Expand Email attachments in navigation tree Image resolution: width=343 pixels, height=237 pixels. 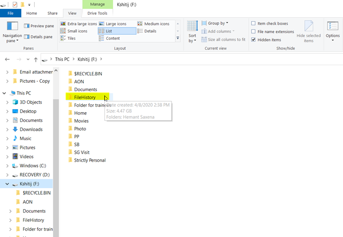click(7, 72)
